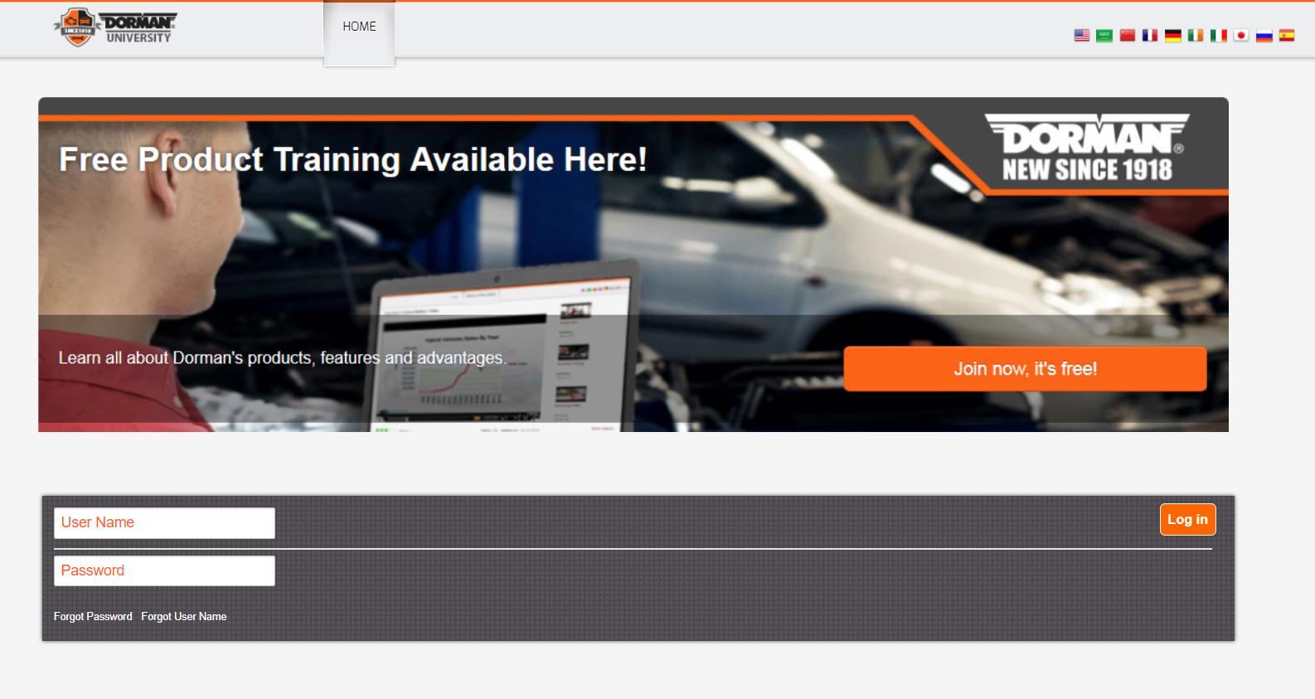Choose the Russia flag for Russian
The image size is (1315, 699).
1264,36
